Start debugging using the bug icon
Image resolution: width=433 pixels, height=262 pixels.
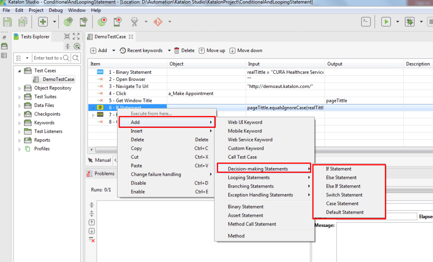tap(409, 21)
